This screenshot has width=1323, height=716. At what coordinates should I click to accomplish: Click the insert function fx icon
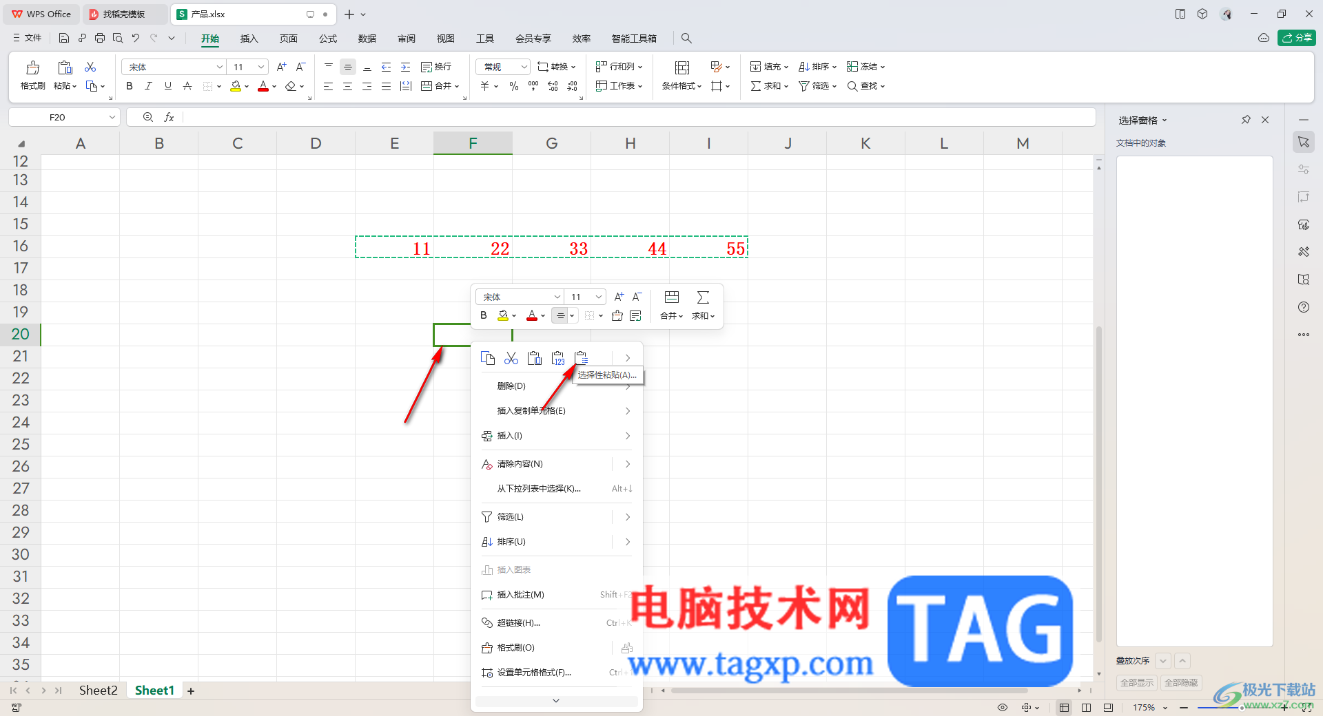coord(169,118)
